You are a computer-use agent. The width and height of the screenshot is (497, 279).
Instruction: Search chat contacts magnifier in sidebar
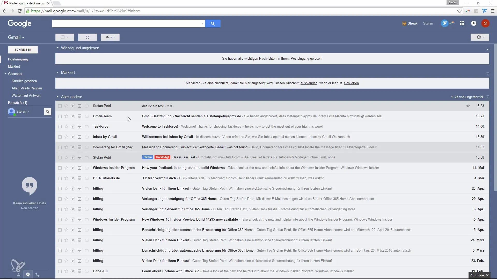point(48,112)
